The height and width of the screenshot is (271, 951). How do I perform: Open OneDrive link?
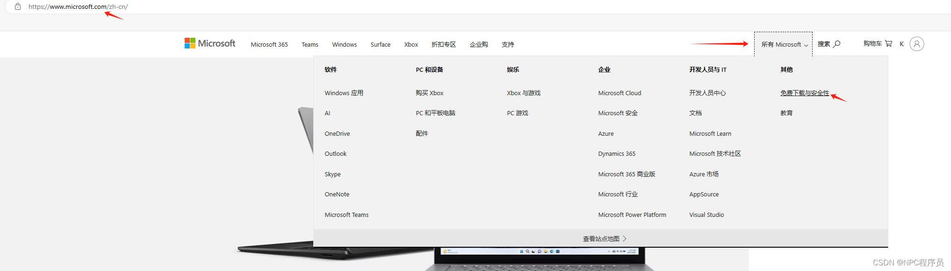(337, 133)
